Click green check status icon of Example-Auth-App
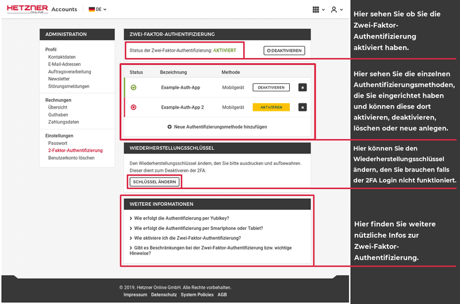 [x=133, y=88]
